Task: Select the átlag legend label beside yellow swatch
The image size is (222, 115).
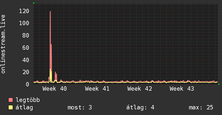Action: click(24, 108)
